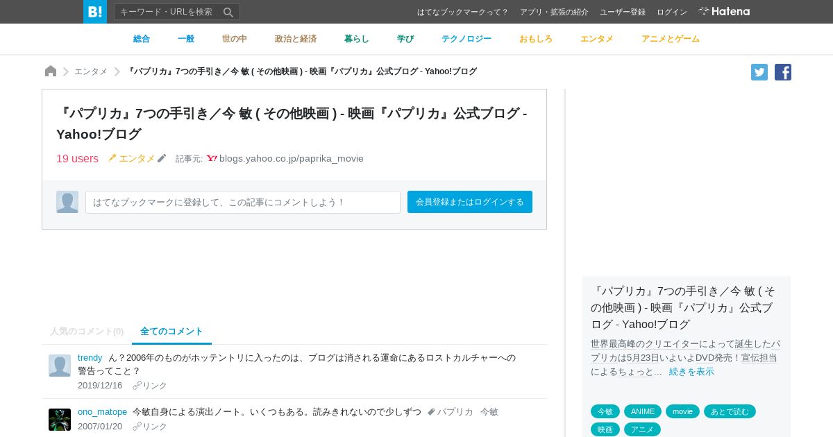
Task: Switch to 全てのコメント tab
Action: (171, 332)
